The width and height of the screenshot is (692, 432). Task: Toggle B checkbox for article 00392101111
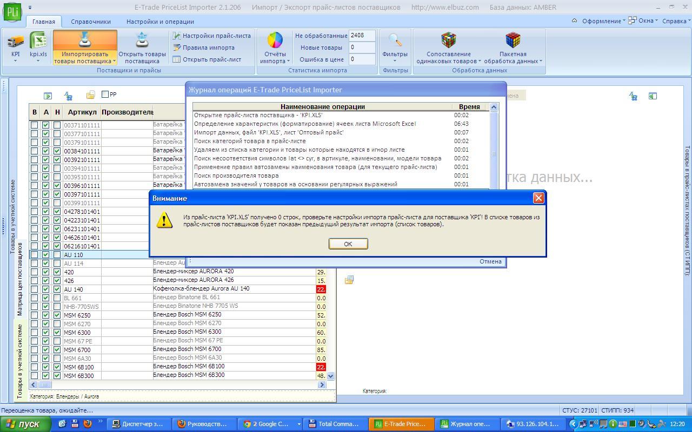tap(35, 160)
